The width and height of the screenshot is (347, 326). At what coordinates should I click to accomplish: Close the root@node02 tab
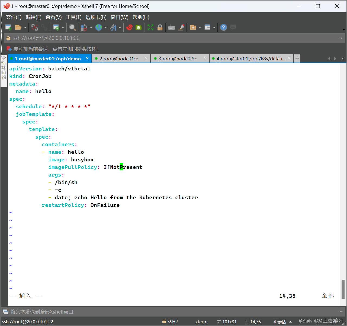point(205,58)
